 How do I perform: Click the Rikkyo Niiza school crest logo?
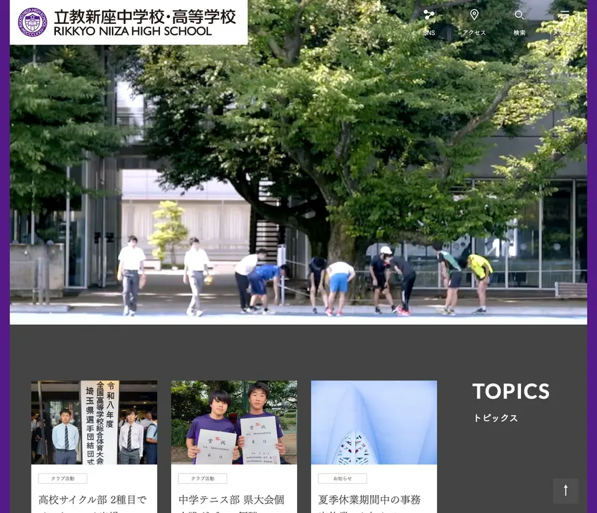[x=33, y=22]
